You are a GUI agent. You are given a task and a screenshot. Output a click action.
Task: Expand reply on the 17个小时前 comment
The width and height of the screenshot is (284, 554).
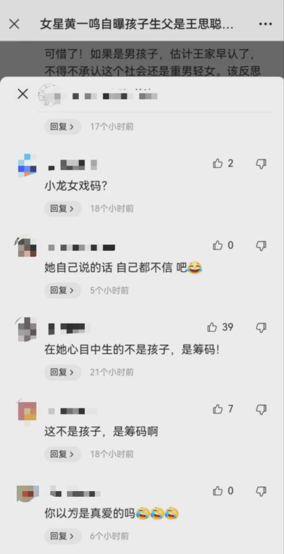coord(63,126)
